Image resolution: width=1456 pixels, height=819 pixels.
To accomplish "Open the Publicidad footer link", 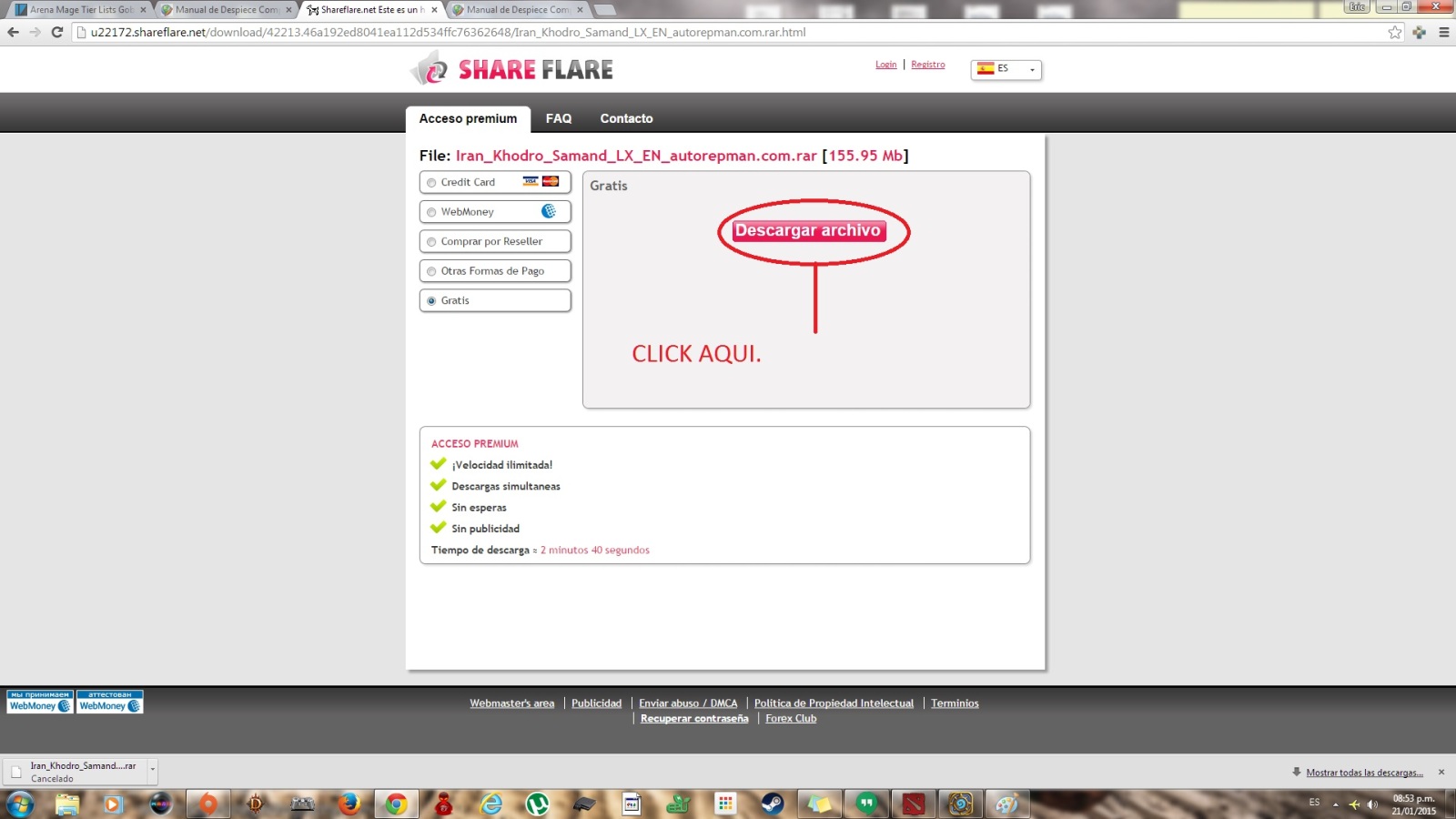I will click(x=597, y=703).
